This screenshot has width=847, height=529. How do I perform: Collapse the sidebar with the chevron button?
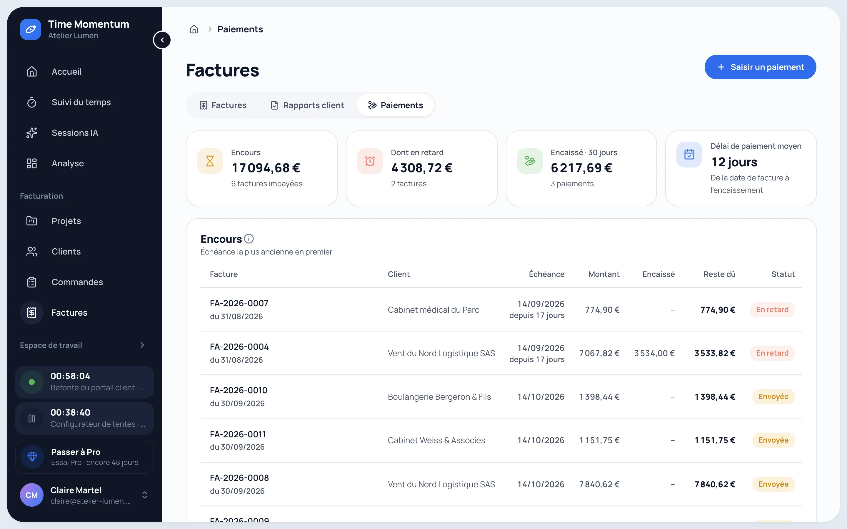[162, 40]
